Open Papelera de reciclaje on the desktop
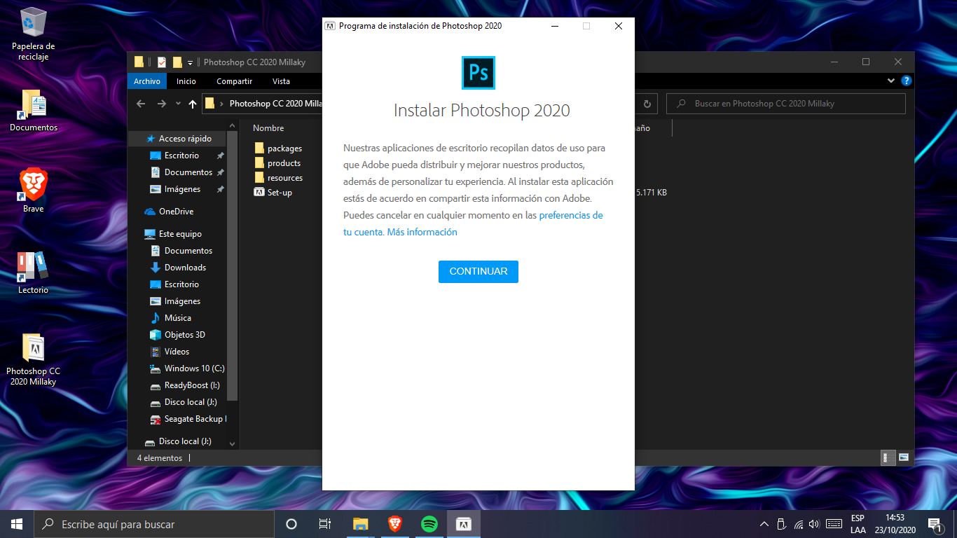 coord(33,34)
